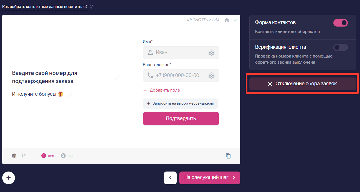Edit the bonus subtitle with pencil icon

[70, 94]
